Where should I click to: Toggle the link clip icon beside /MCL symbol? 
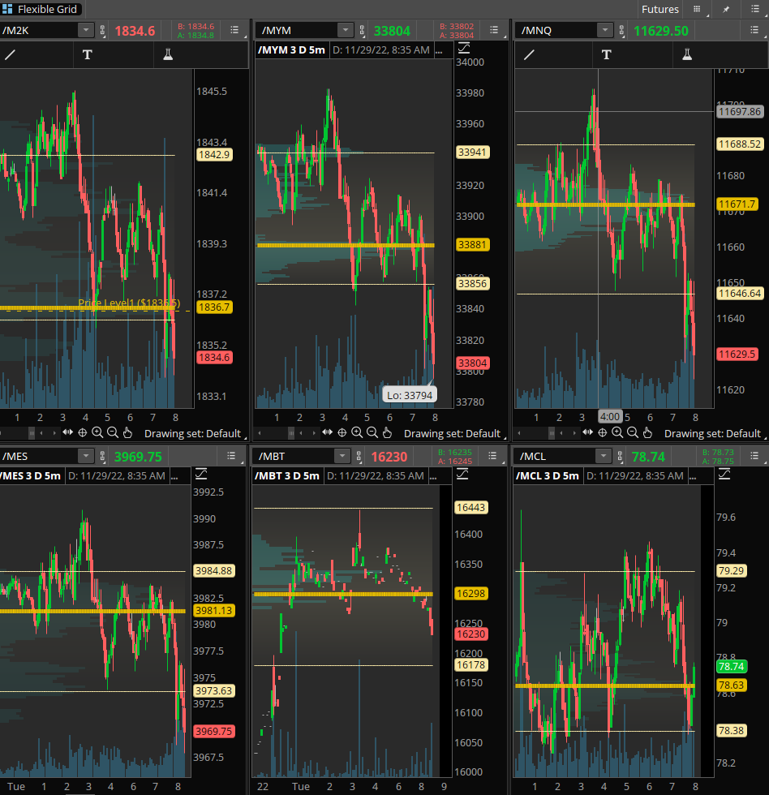pos(620,456)
